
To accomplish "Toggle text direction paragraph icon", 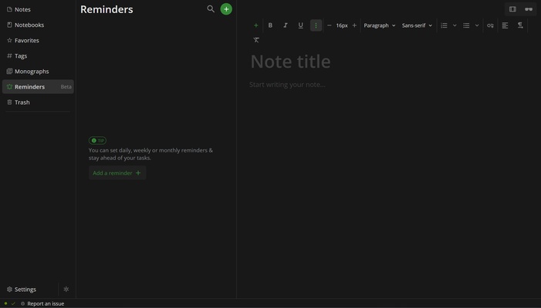I will click(x=520, y=25).
